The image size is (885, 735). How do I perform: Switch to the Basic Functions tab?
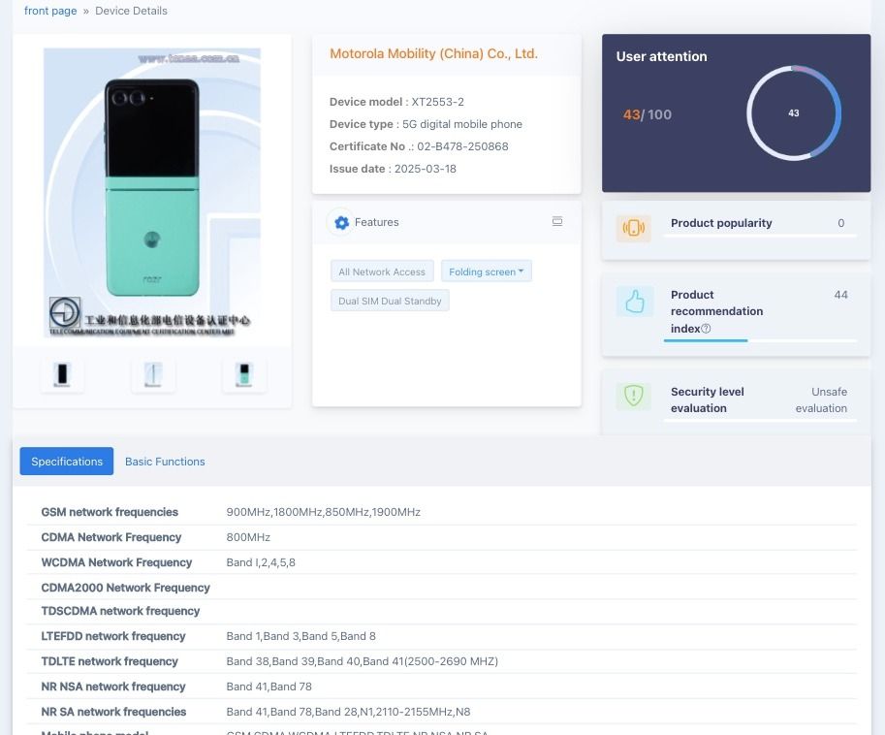pyautogui.click(x=165, y=462)
